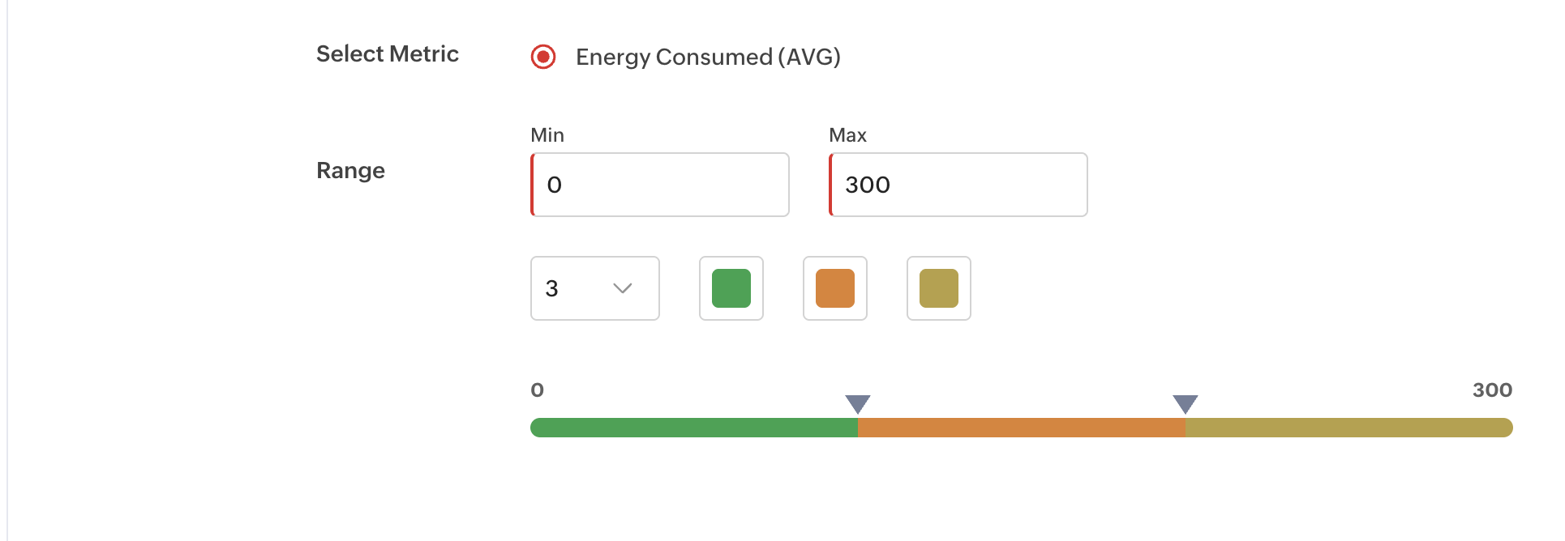The width and height of the screenshot is (1565, 541).
Task: Click the 0 label above the range bar
Action: pos(537,390)
